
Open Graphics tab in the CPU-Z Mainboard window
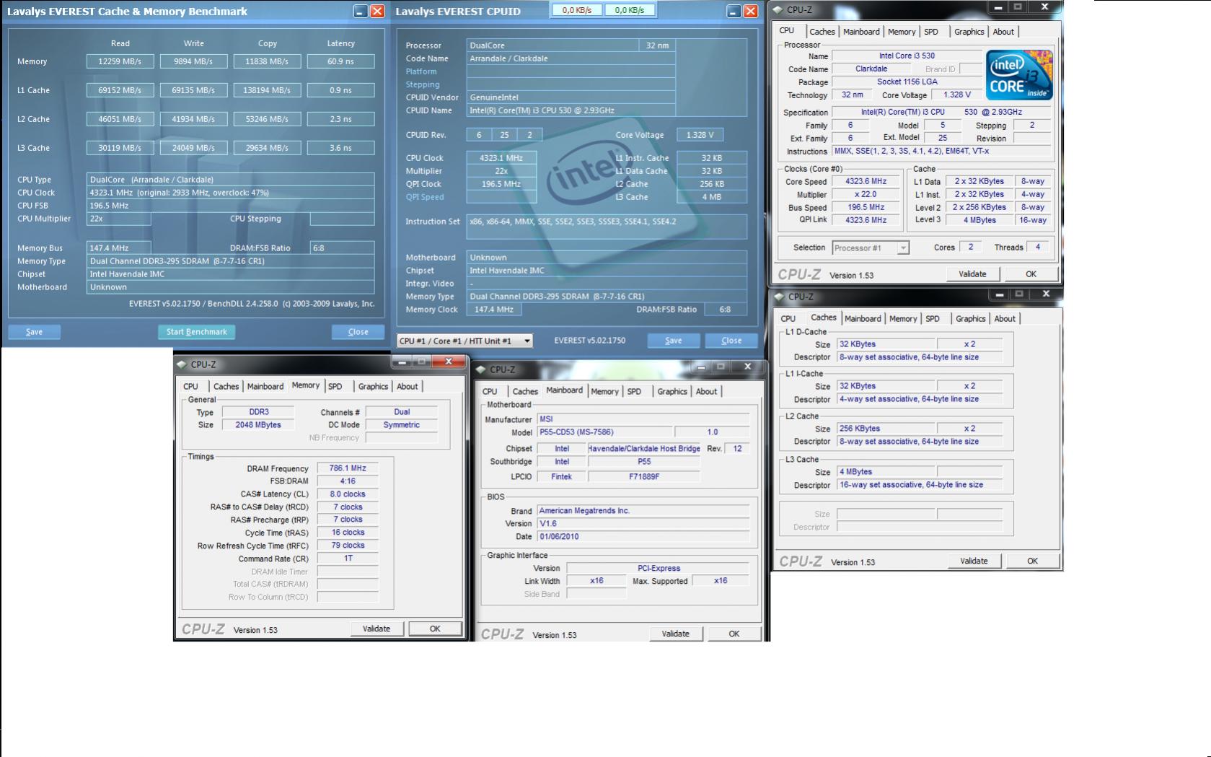coord(672,392)
